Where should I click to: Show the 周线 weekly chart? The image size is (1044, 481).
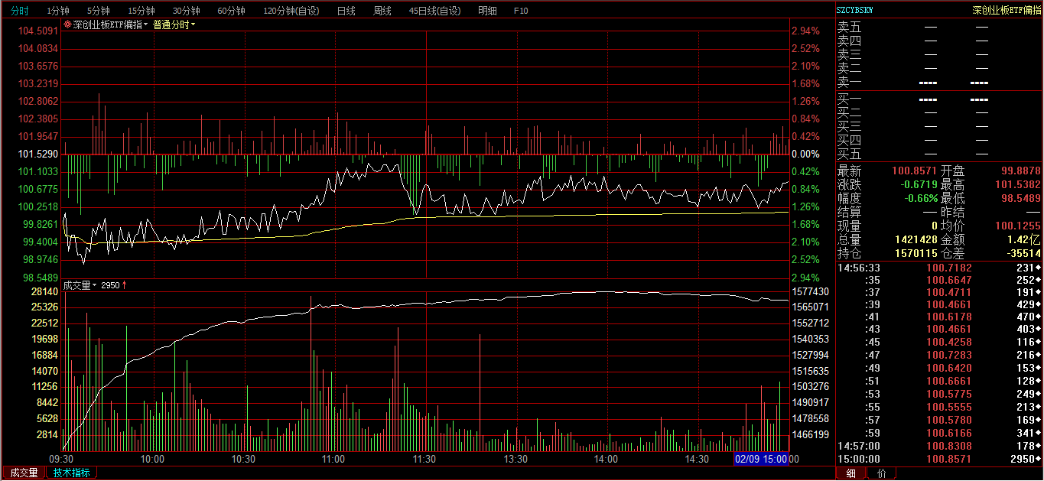(x=382, y=11)
